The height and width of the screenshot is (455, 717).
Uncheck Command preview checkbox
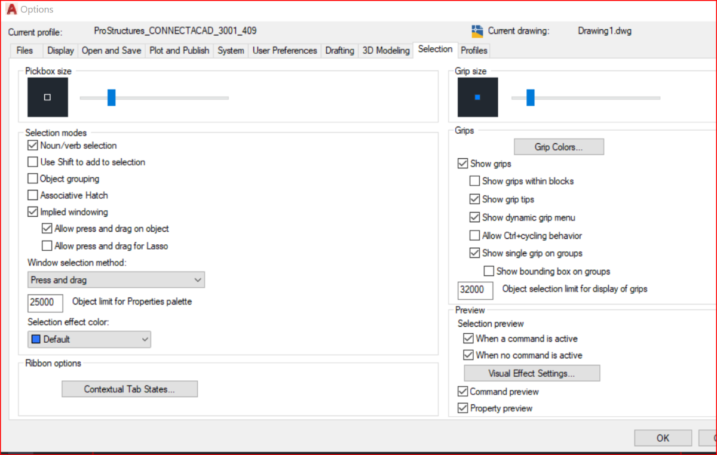point(463,392)
